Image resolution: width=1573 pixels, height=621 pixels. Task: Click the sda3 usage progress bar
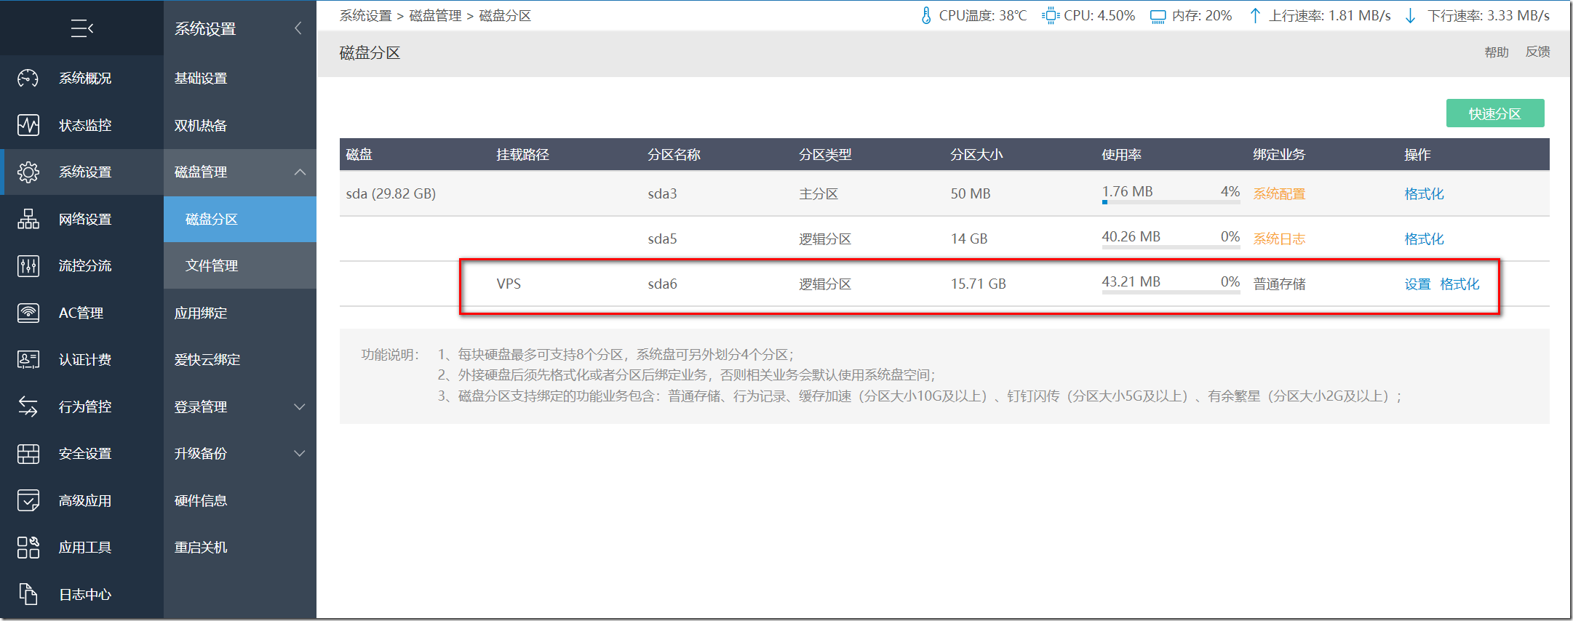[x=1170, y=202]
